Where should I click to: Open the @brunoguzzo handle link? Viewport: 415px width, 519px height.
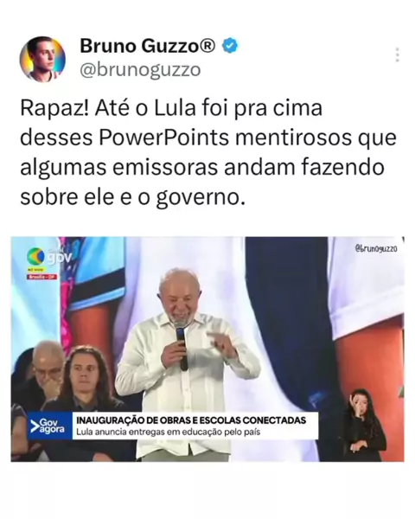click(140, 70)
